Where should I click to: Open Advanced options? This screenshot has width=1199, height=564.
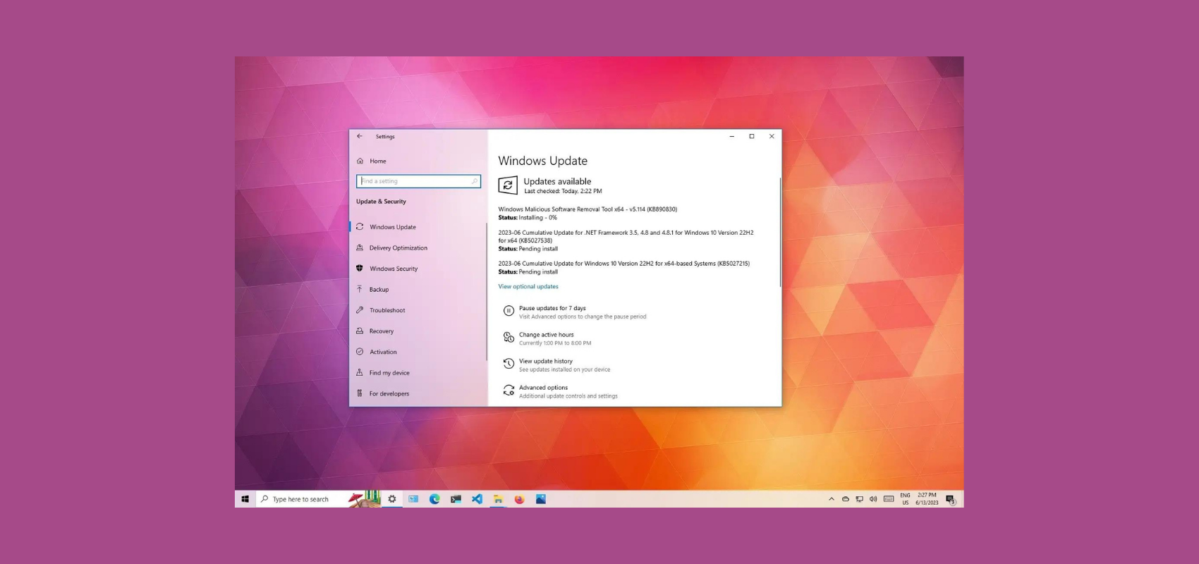pyautogui.click(x=543, y=388)
